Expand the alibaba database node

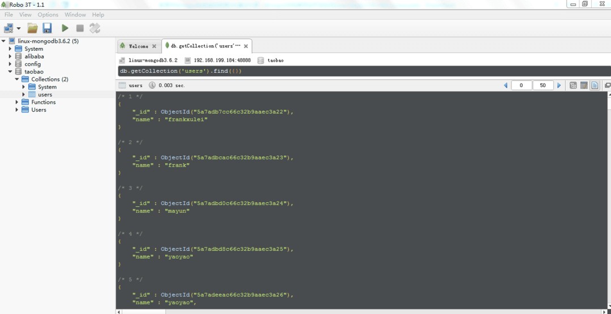(x=10, y=56)
